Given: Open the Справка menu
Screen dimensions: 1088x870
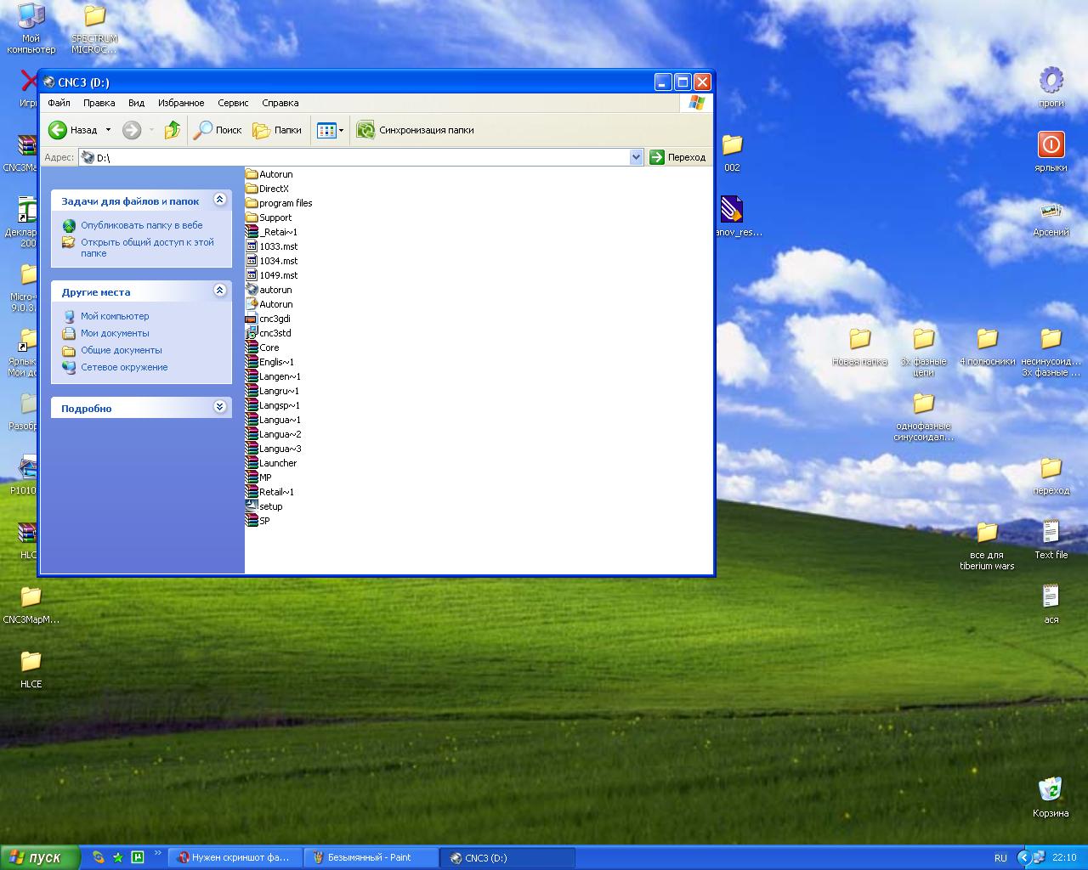Looking at the screenshot, I should coord(280,103).
